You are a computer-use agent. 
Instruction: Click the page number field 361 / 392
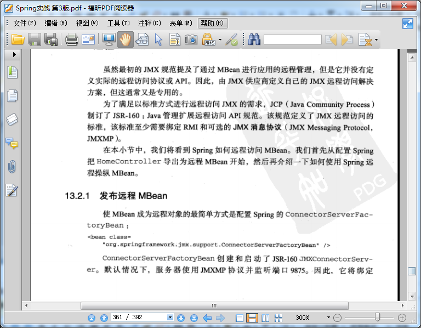[x=139, y=317]
